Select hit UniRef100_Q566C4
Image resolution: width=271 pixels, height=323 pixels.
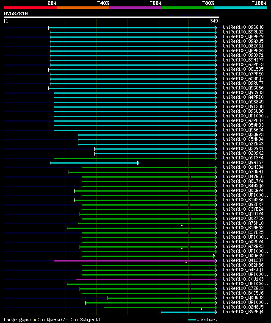click(x=243, y=130)
